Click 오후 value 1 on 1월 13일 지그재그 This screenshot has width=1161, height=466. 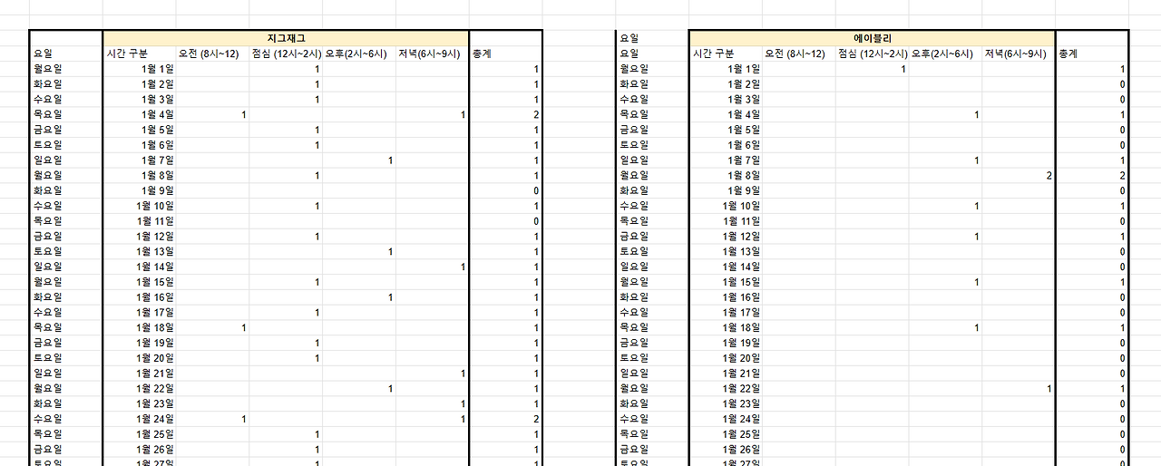[x=390, y=251]
